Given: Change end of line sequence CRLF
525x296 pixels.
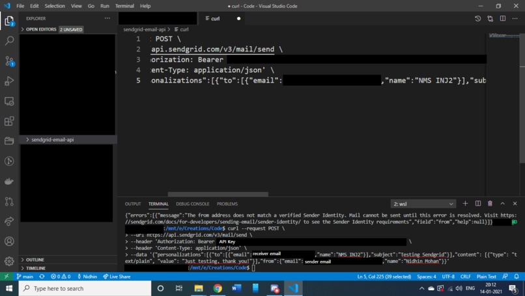Looking at the screenshot, I should (x=466, y=276).
